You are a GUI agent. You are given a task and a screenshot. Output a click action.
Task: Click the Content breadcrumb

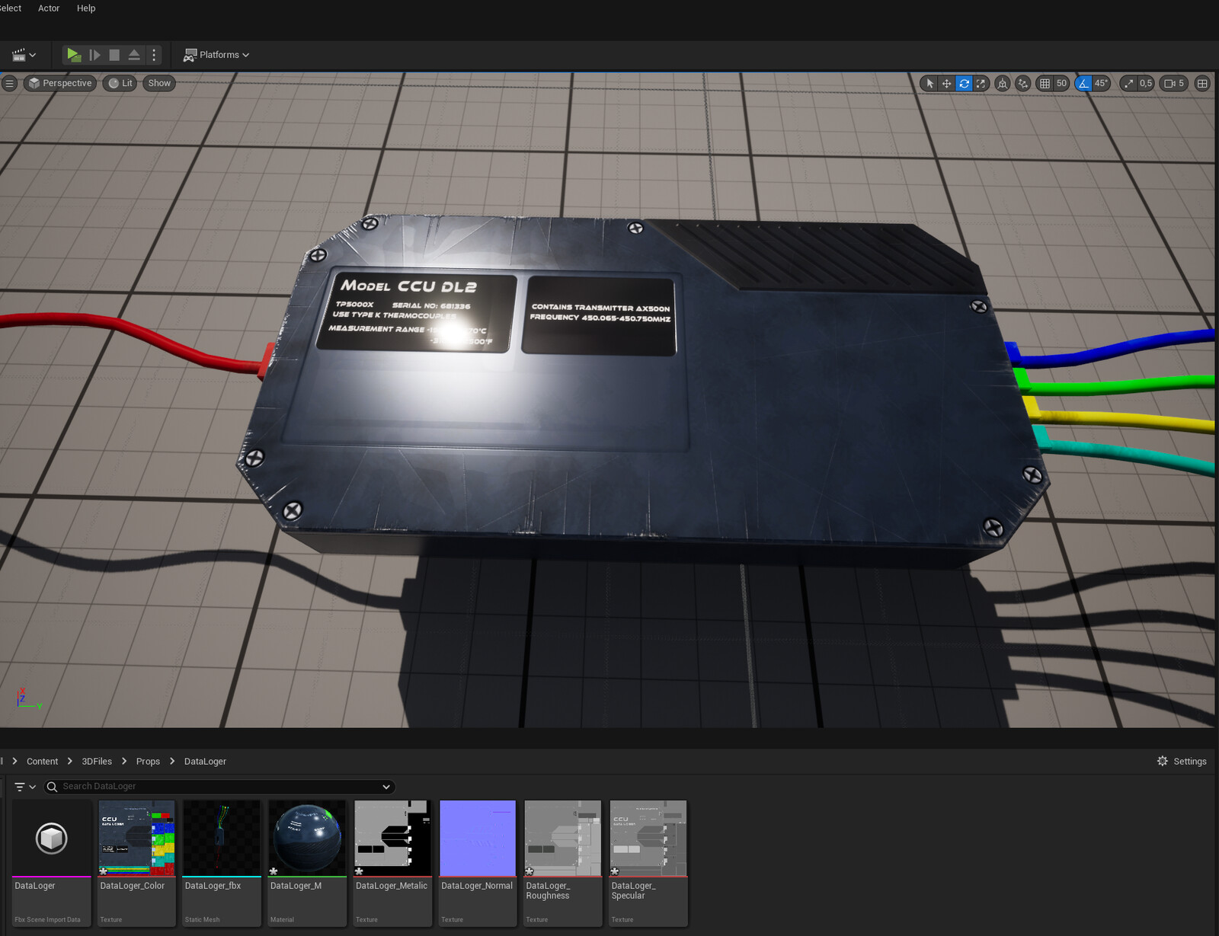(42, 762)
